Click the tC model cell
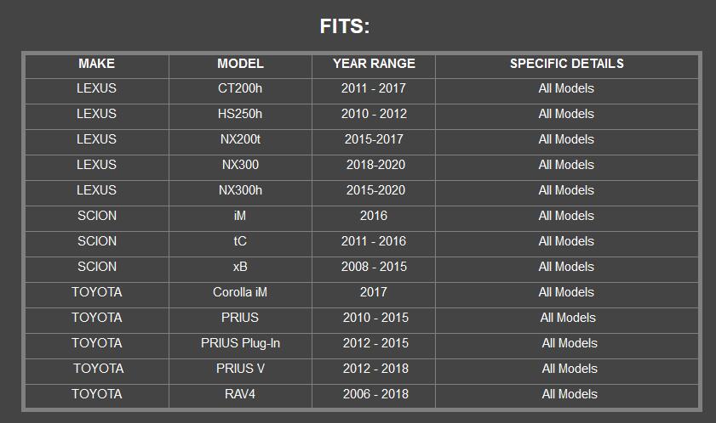 click(240, 241)
